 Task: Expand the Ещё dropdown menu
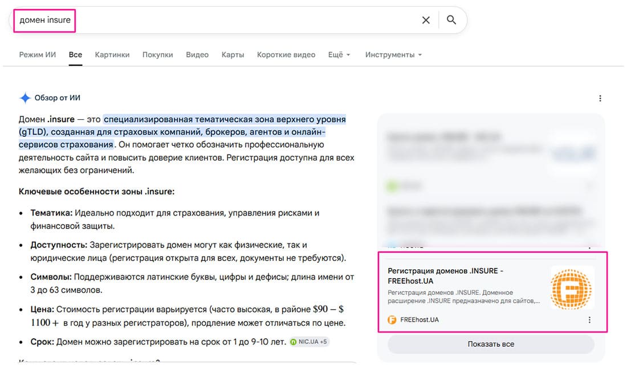(x=339, y=55)
